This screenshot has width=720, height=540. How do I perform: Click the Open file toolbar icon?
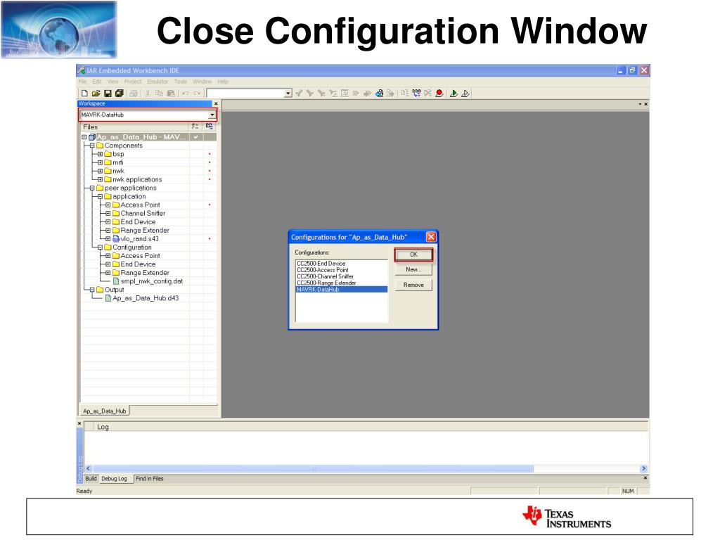pos(96,94)
